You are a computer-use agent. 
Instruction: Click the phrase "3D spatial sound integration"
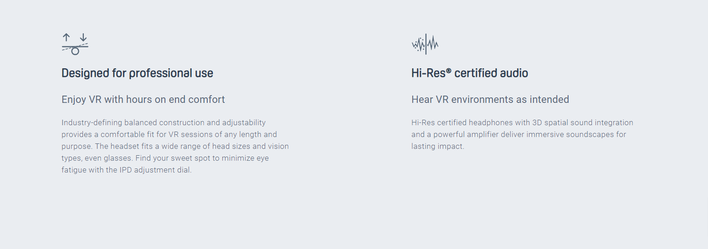583,122
